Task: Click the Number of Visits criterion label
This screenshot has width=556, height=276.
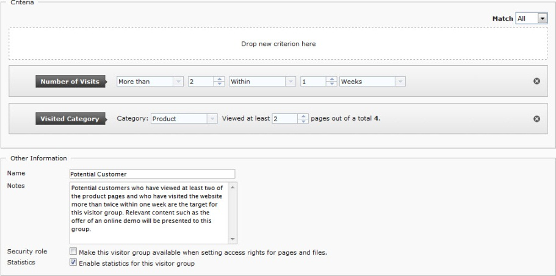Action: pos(70,82)
